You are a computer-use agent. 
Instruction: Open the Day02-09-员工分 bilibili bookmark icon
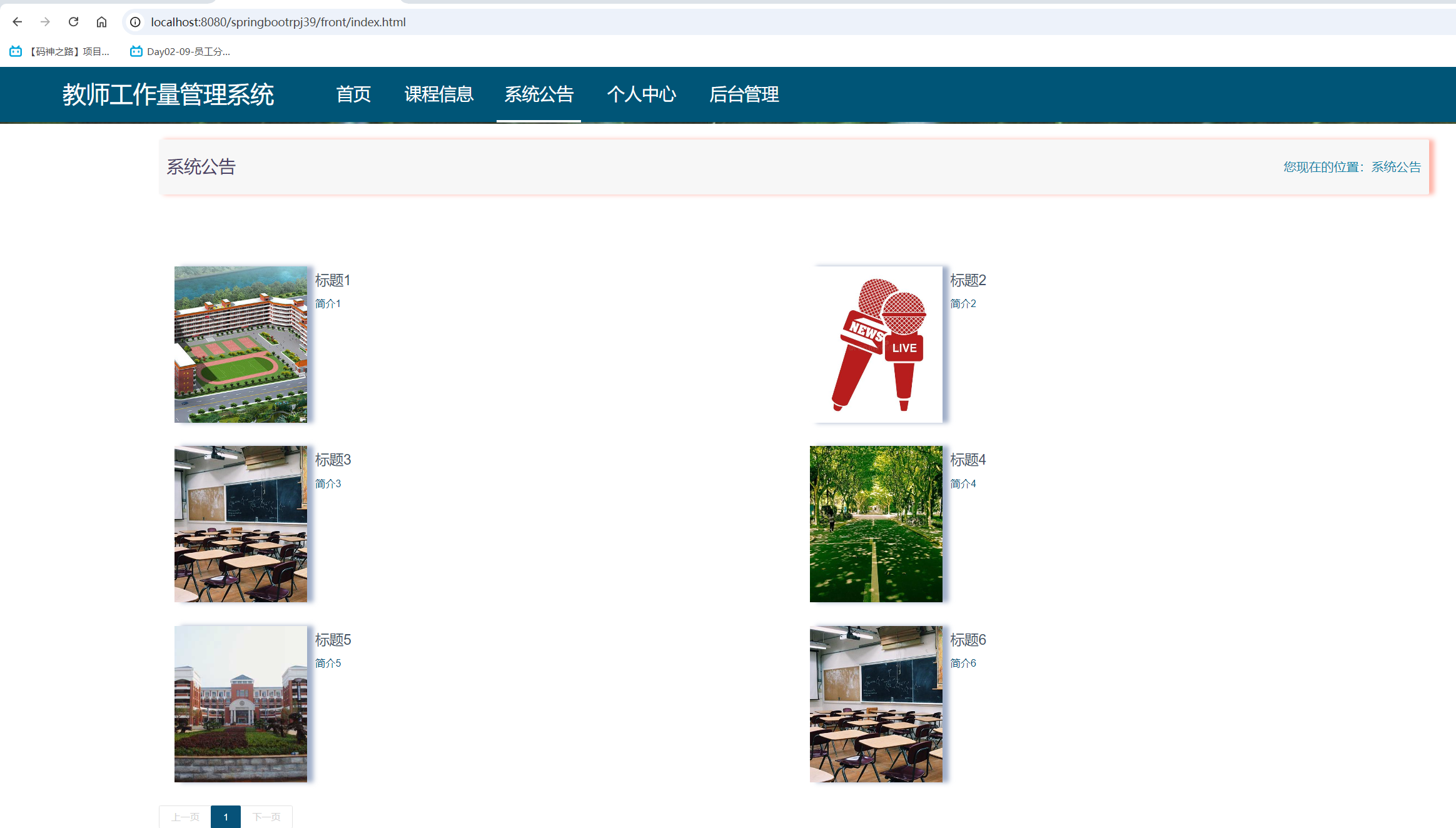(135, 51)
